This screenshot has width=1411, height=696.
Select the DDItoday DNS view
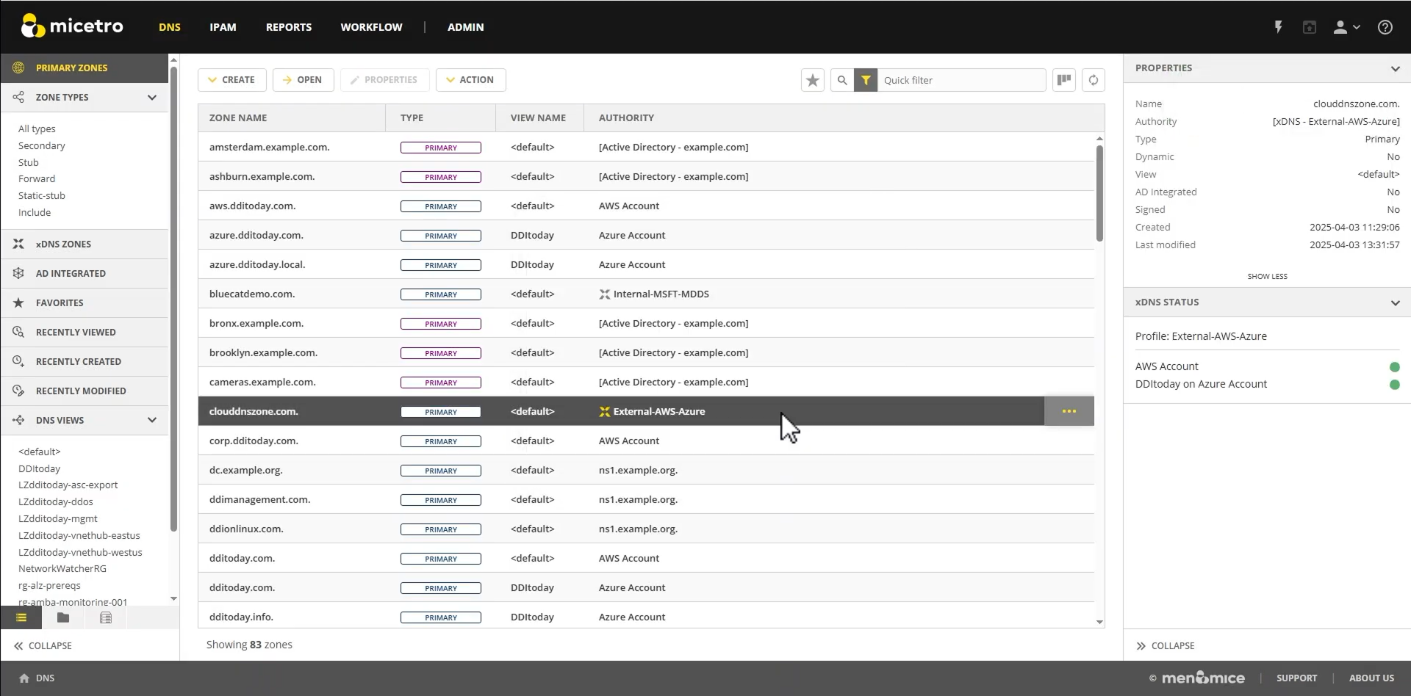[40, 469]
